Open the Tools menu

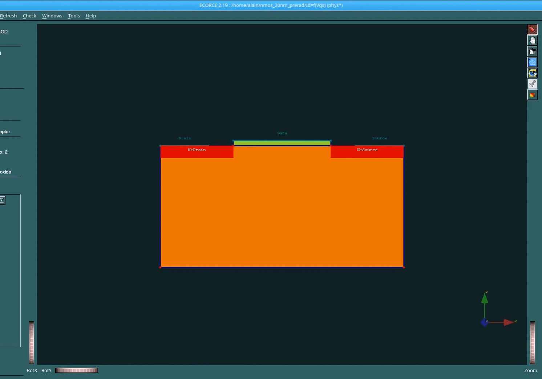tap(74, 16)
